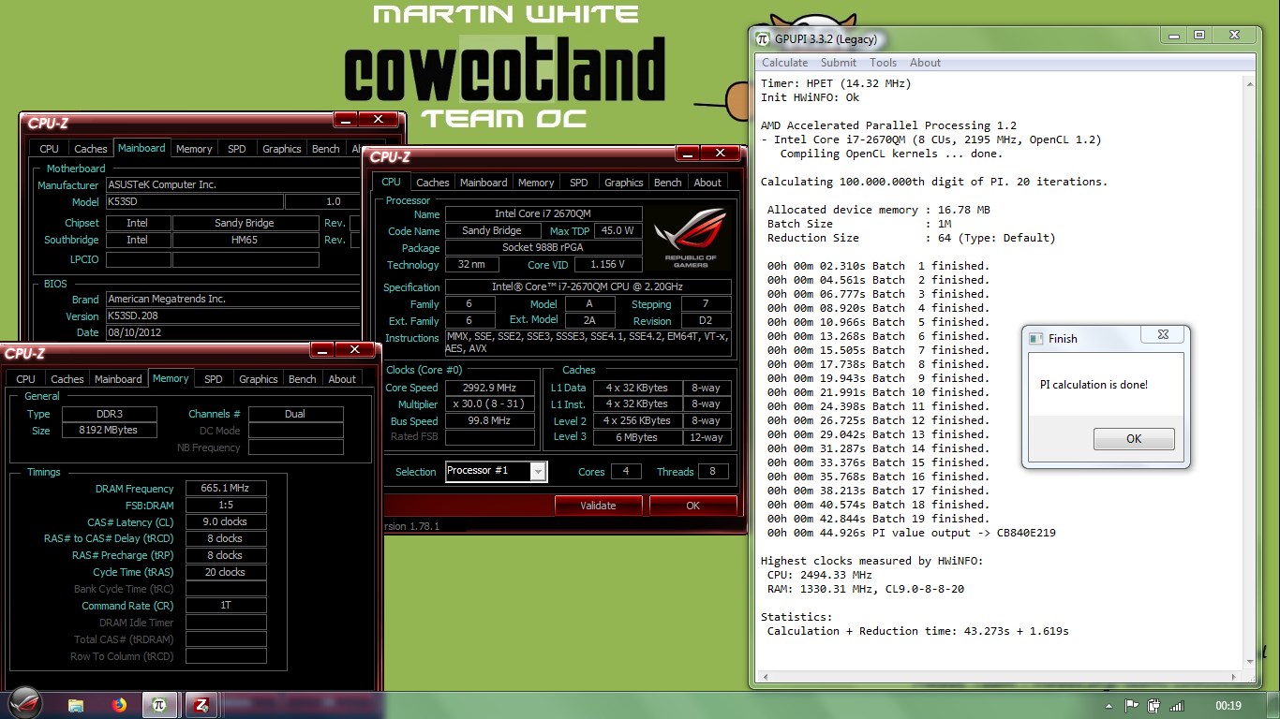Switch to SPD tab in CPU window
This screenshot has width=1280, height=719.
point(579,183)
